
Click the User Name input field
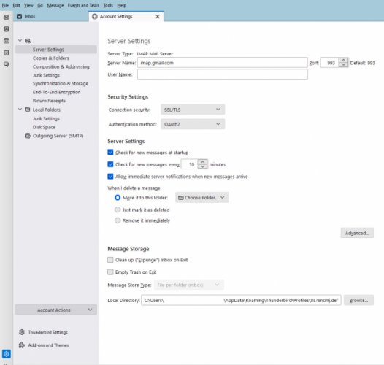pos(223,74)
